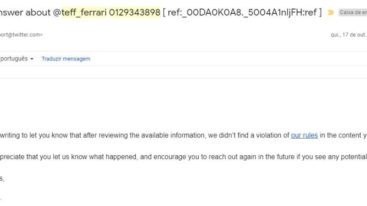This screenshot has width=367, height=206.
Task: Click the yellow importance marker icon
Action: (331, 13)
